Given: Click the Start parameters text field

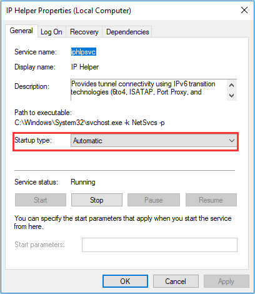Looking at the screenshot, I should [159, 245].
